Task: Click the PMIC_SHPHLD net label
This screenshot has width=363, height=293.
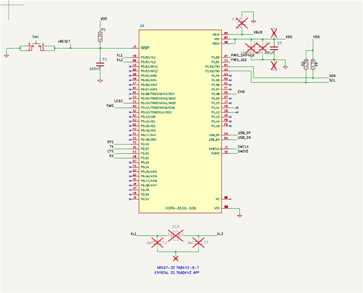Action: click(x=243, y=56)
